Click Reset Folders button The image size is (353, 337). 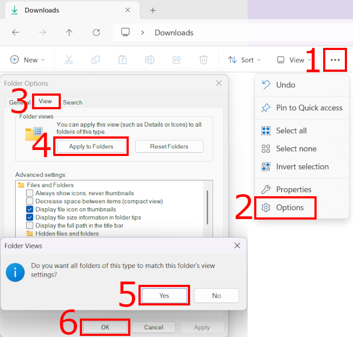tap(169, 146)
